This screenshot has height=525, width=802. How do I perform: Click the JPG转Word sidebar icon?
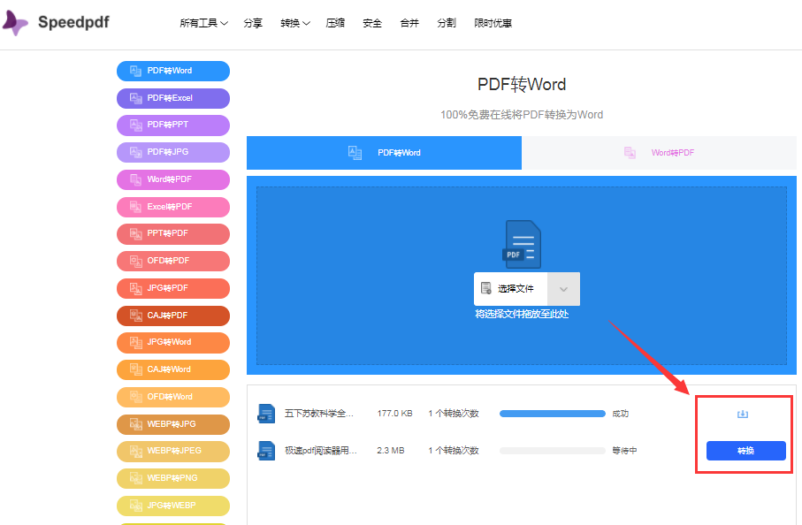(135, 343)
